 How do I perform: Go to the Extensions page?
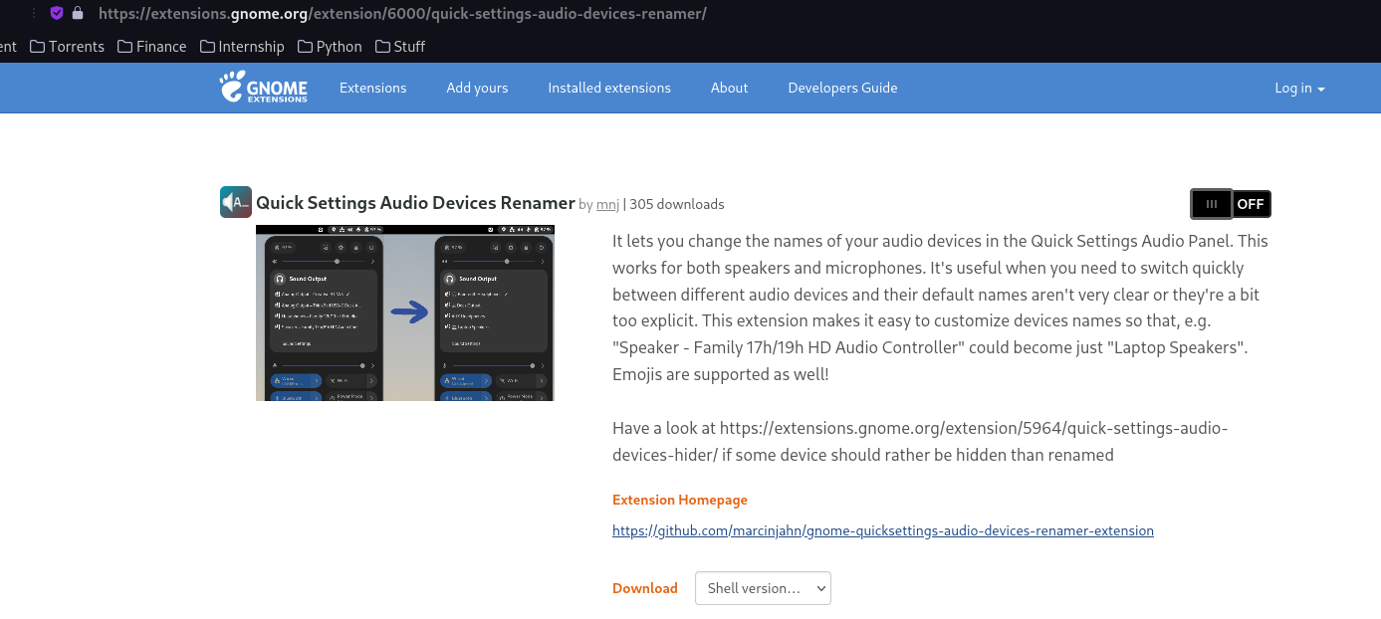372,88
